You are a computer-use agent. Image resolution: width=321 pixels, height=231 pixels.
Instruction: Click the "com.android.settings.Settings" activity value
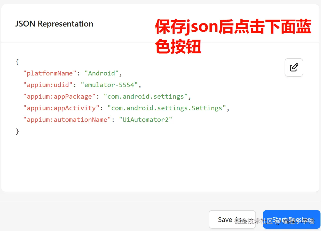click(167, 108)
